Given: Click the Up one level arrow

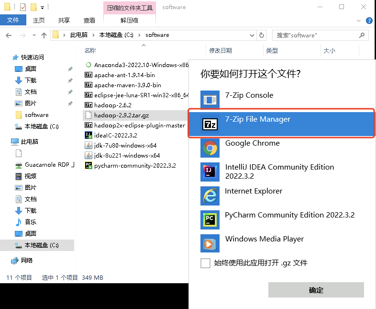Looking at the screenshot, I should click(x=44, y=35).
